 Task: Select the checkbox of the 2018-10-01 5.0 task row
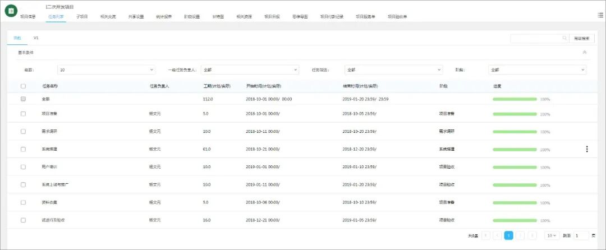point(23,114)
